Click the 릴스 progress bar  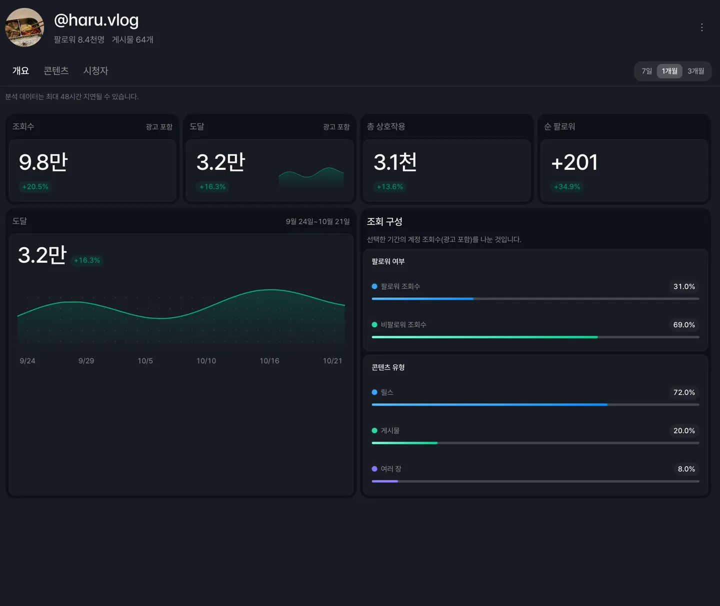coord(535,405)
